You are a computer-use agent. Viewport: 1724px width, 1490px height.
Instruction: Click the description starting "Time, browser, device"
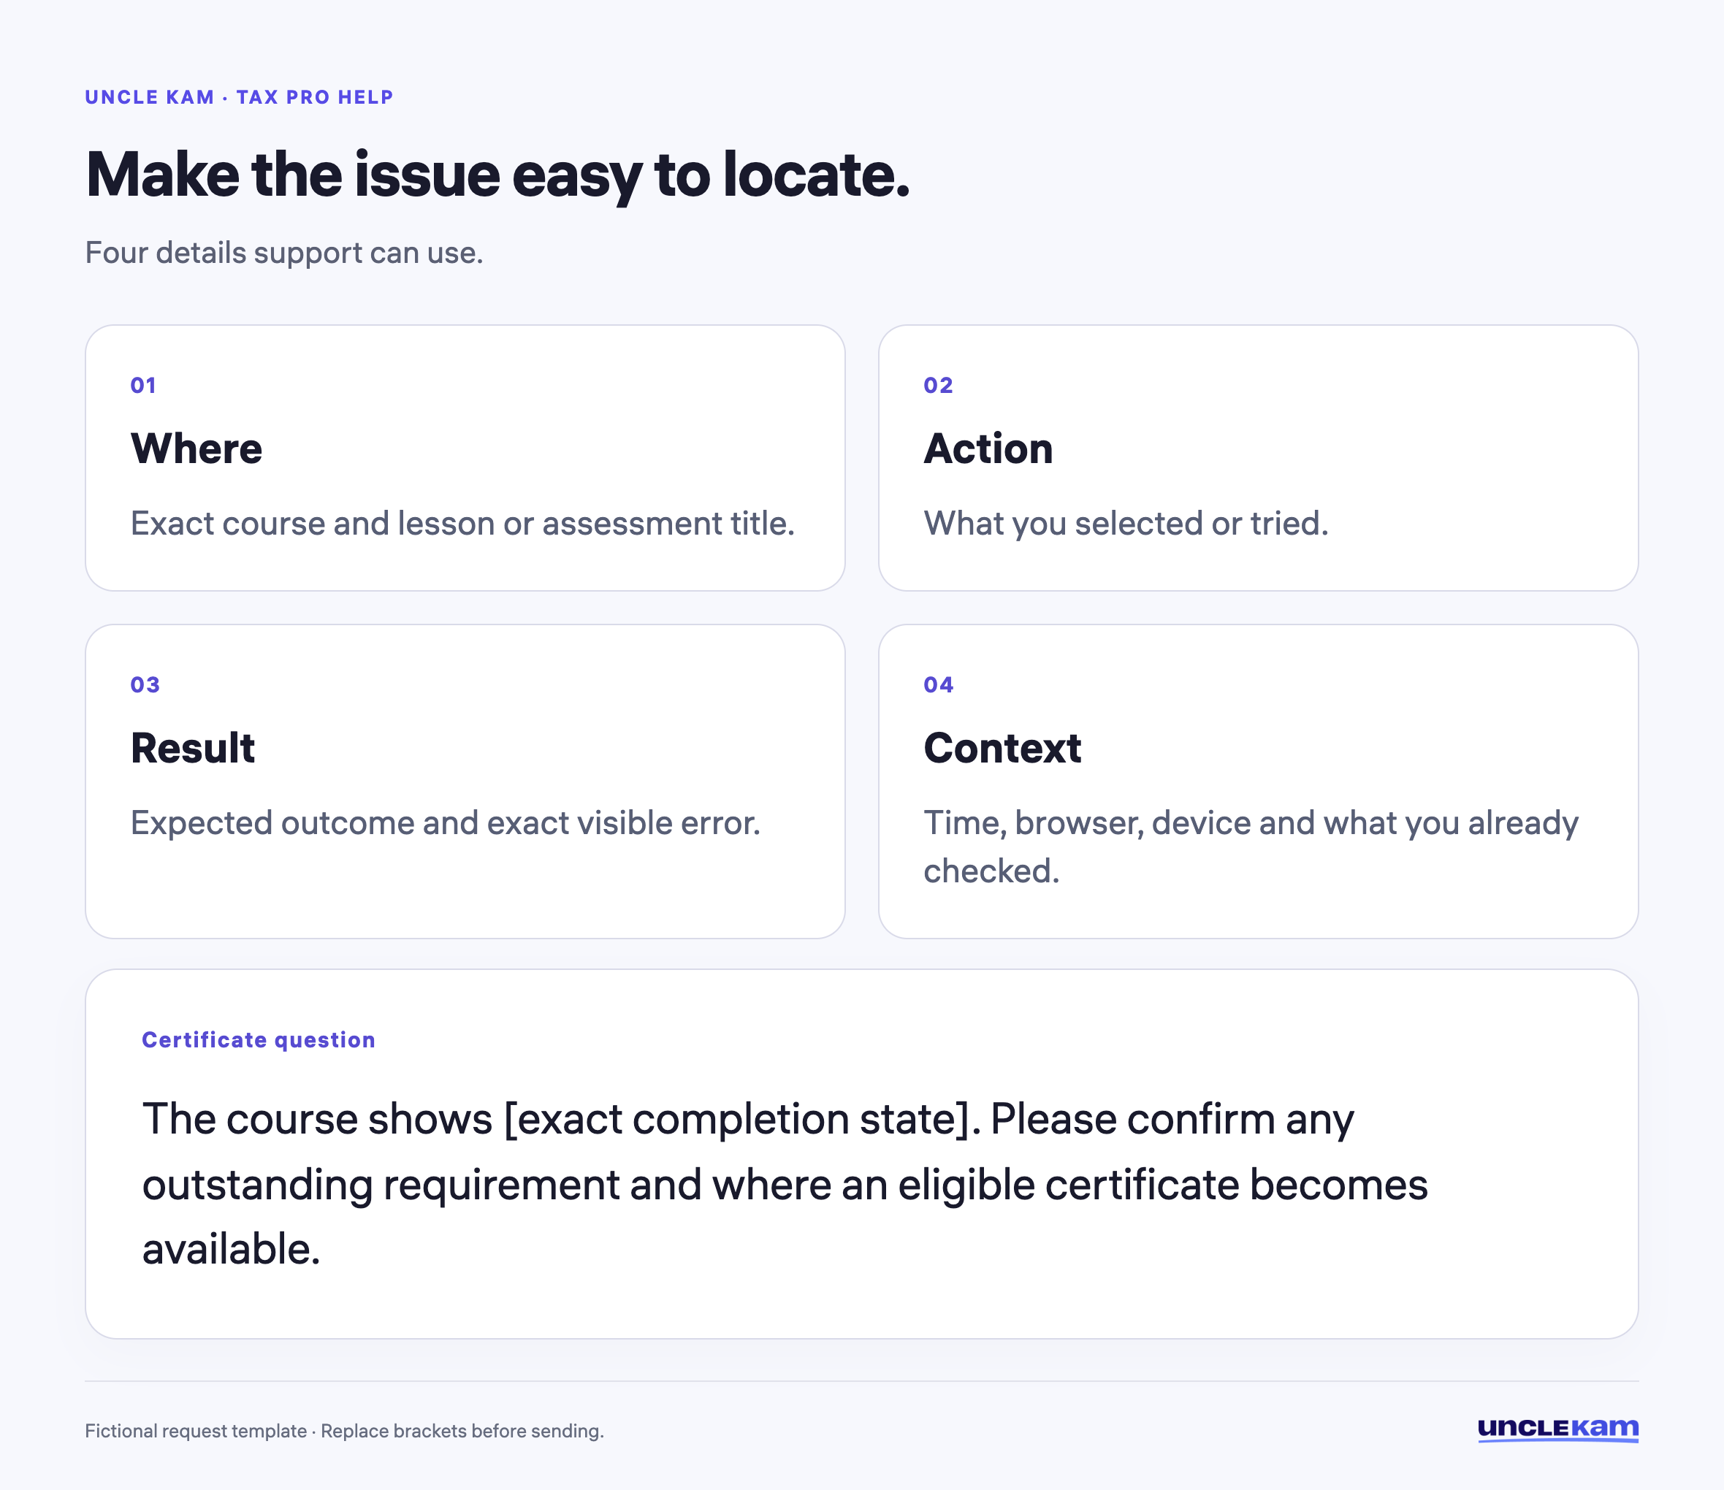point(1251,847)
